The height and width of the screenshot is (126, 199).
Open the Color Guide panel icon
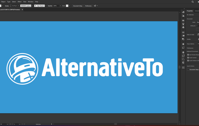[183, 16]
